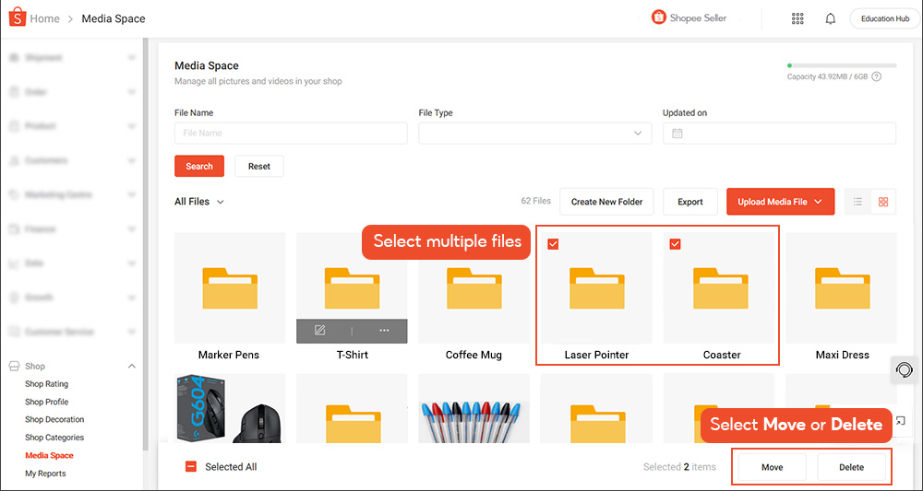Switch to grid view layout
This screenshot has height=491, width=923.
(x=883, y=202)
